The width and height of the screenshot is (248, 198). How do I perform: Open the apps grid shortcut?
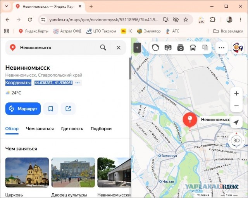(7, 31)
